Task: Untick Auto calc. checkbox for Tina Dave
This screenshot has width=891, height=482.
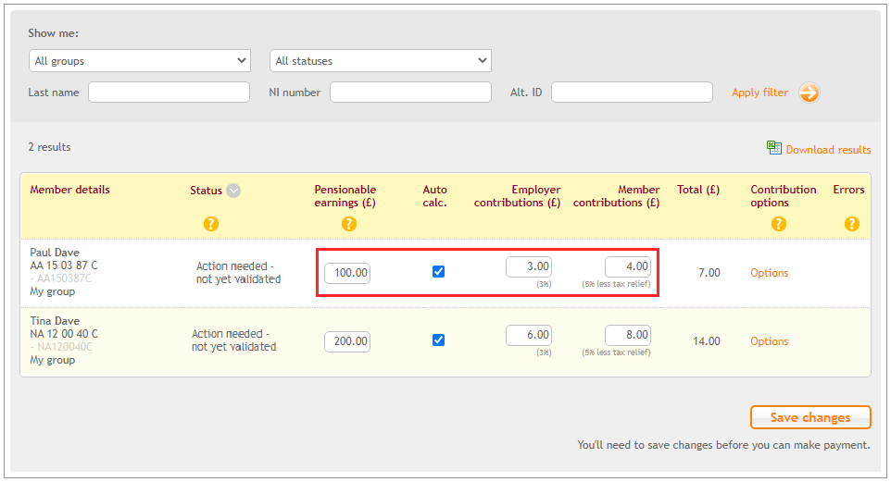Action: click(438, 340)
